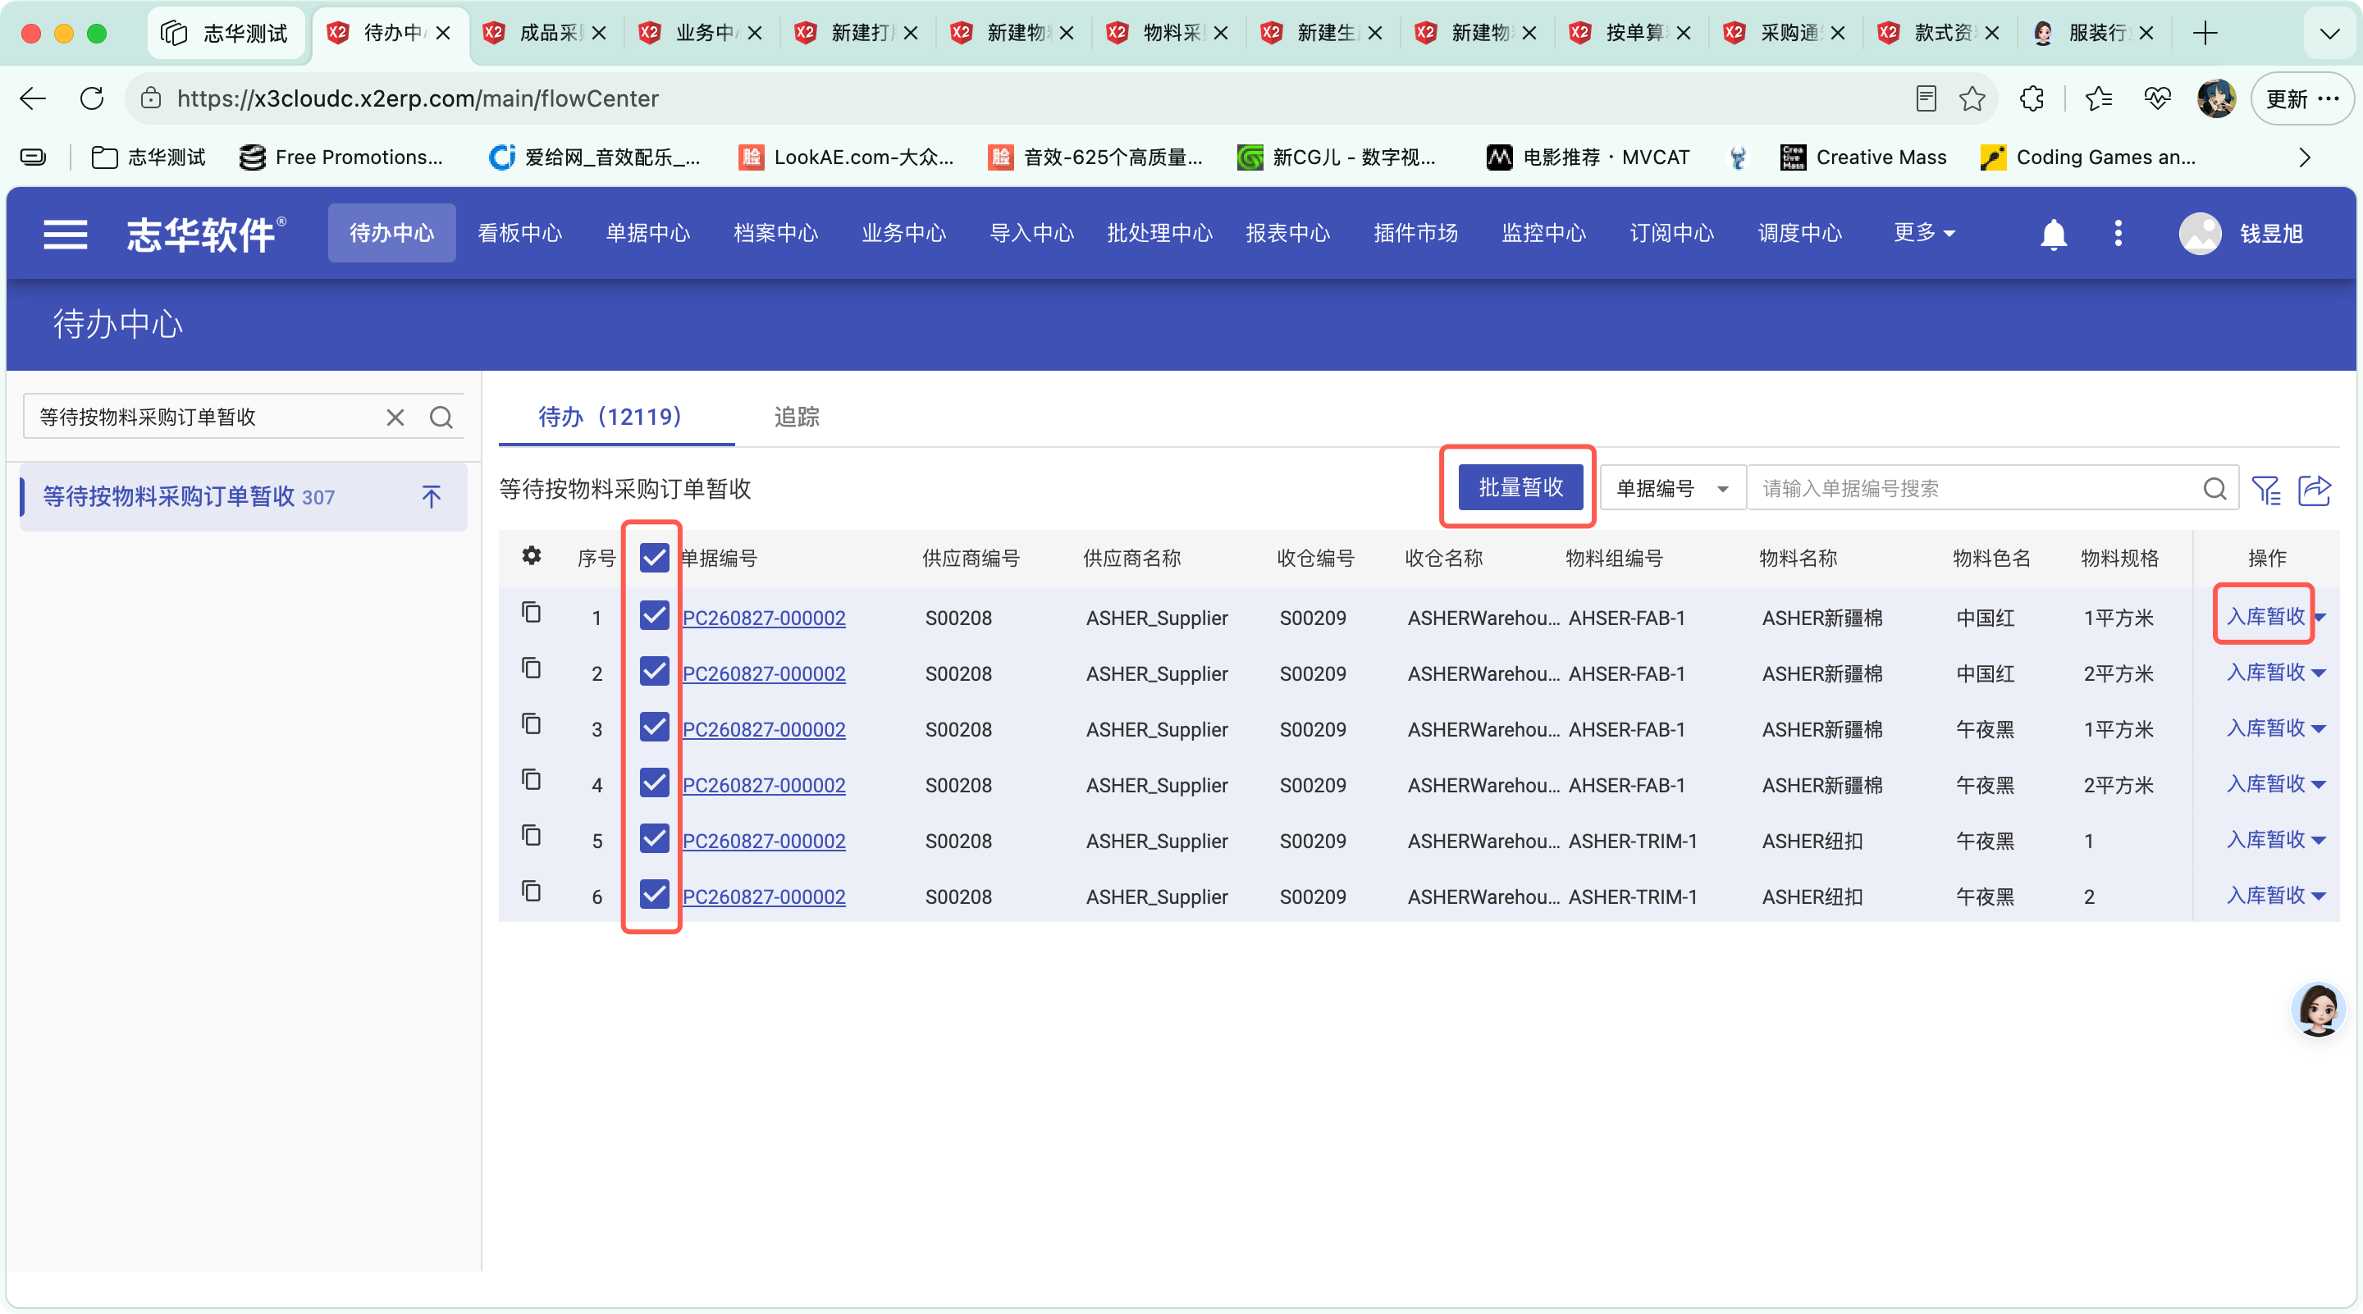
Task: Click the browser reload icon
Action: coord(92,98)
